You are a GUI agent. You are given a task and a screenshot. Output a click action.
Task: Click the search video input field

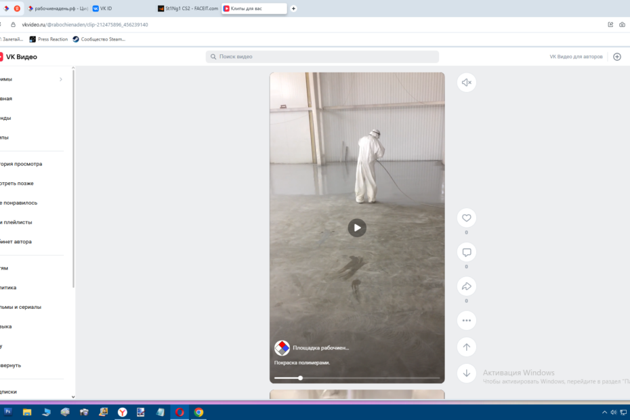pos(322,57)
